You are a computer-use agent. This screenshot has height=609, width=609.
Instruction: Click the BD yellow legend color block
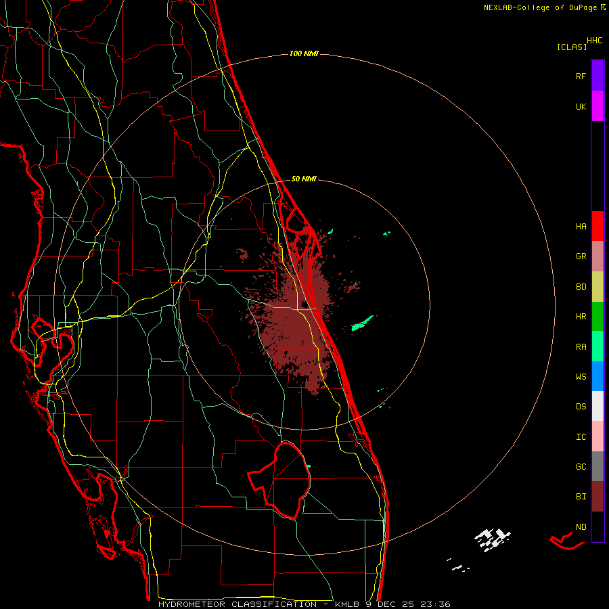tap(597, 287)
